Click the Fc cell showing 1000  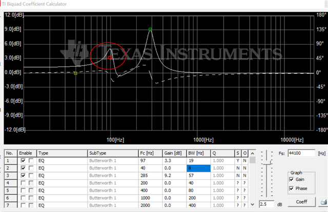(151, 198)
